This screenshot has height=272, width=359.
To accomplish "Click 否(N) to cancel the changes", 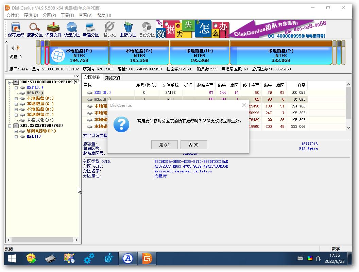I will point(193,144).
